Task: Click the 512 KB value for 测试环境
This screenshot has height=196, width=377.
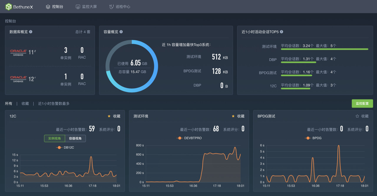Action: 220,57
